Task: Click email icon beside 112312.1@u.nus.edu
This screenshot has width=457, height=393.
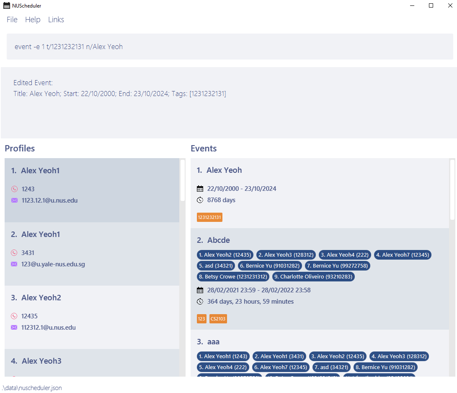Action: (14, 327)
